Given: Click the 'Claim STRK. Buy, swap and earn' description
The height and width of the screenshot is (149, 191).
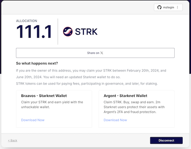Looking at the screenshot, I should (134, 107).
